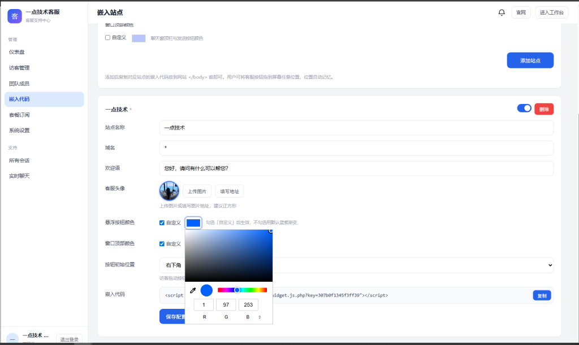
Task: Click the 添加站点 button
Action: pyautogui.click(x=530, y=60)
